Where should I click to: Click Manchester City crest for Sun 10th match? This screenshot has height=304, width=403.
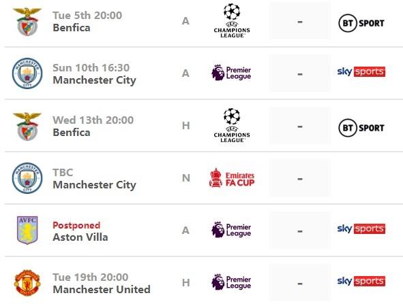point(27,73)
